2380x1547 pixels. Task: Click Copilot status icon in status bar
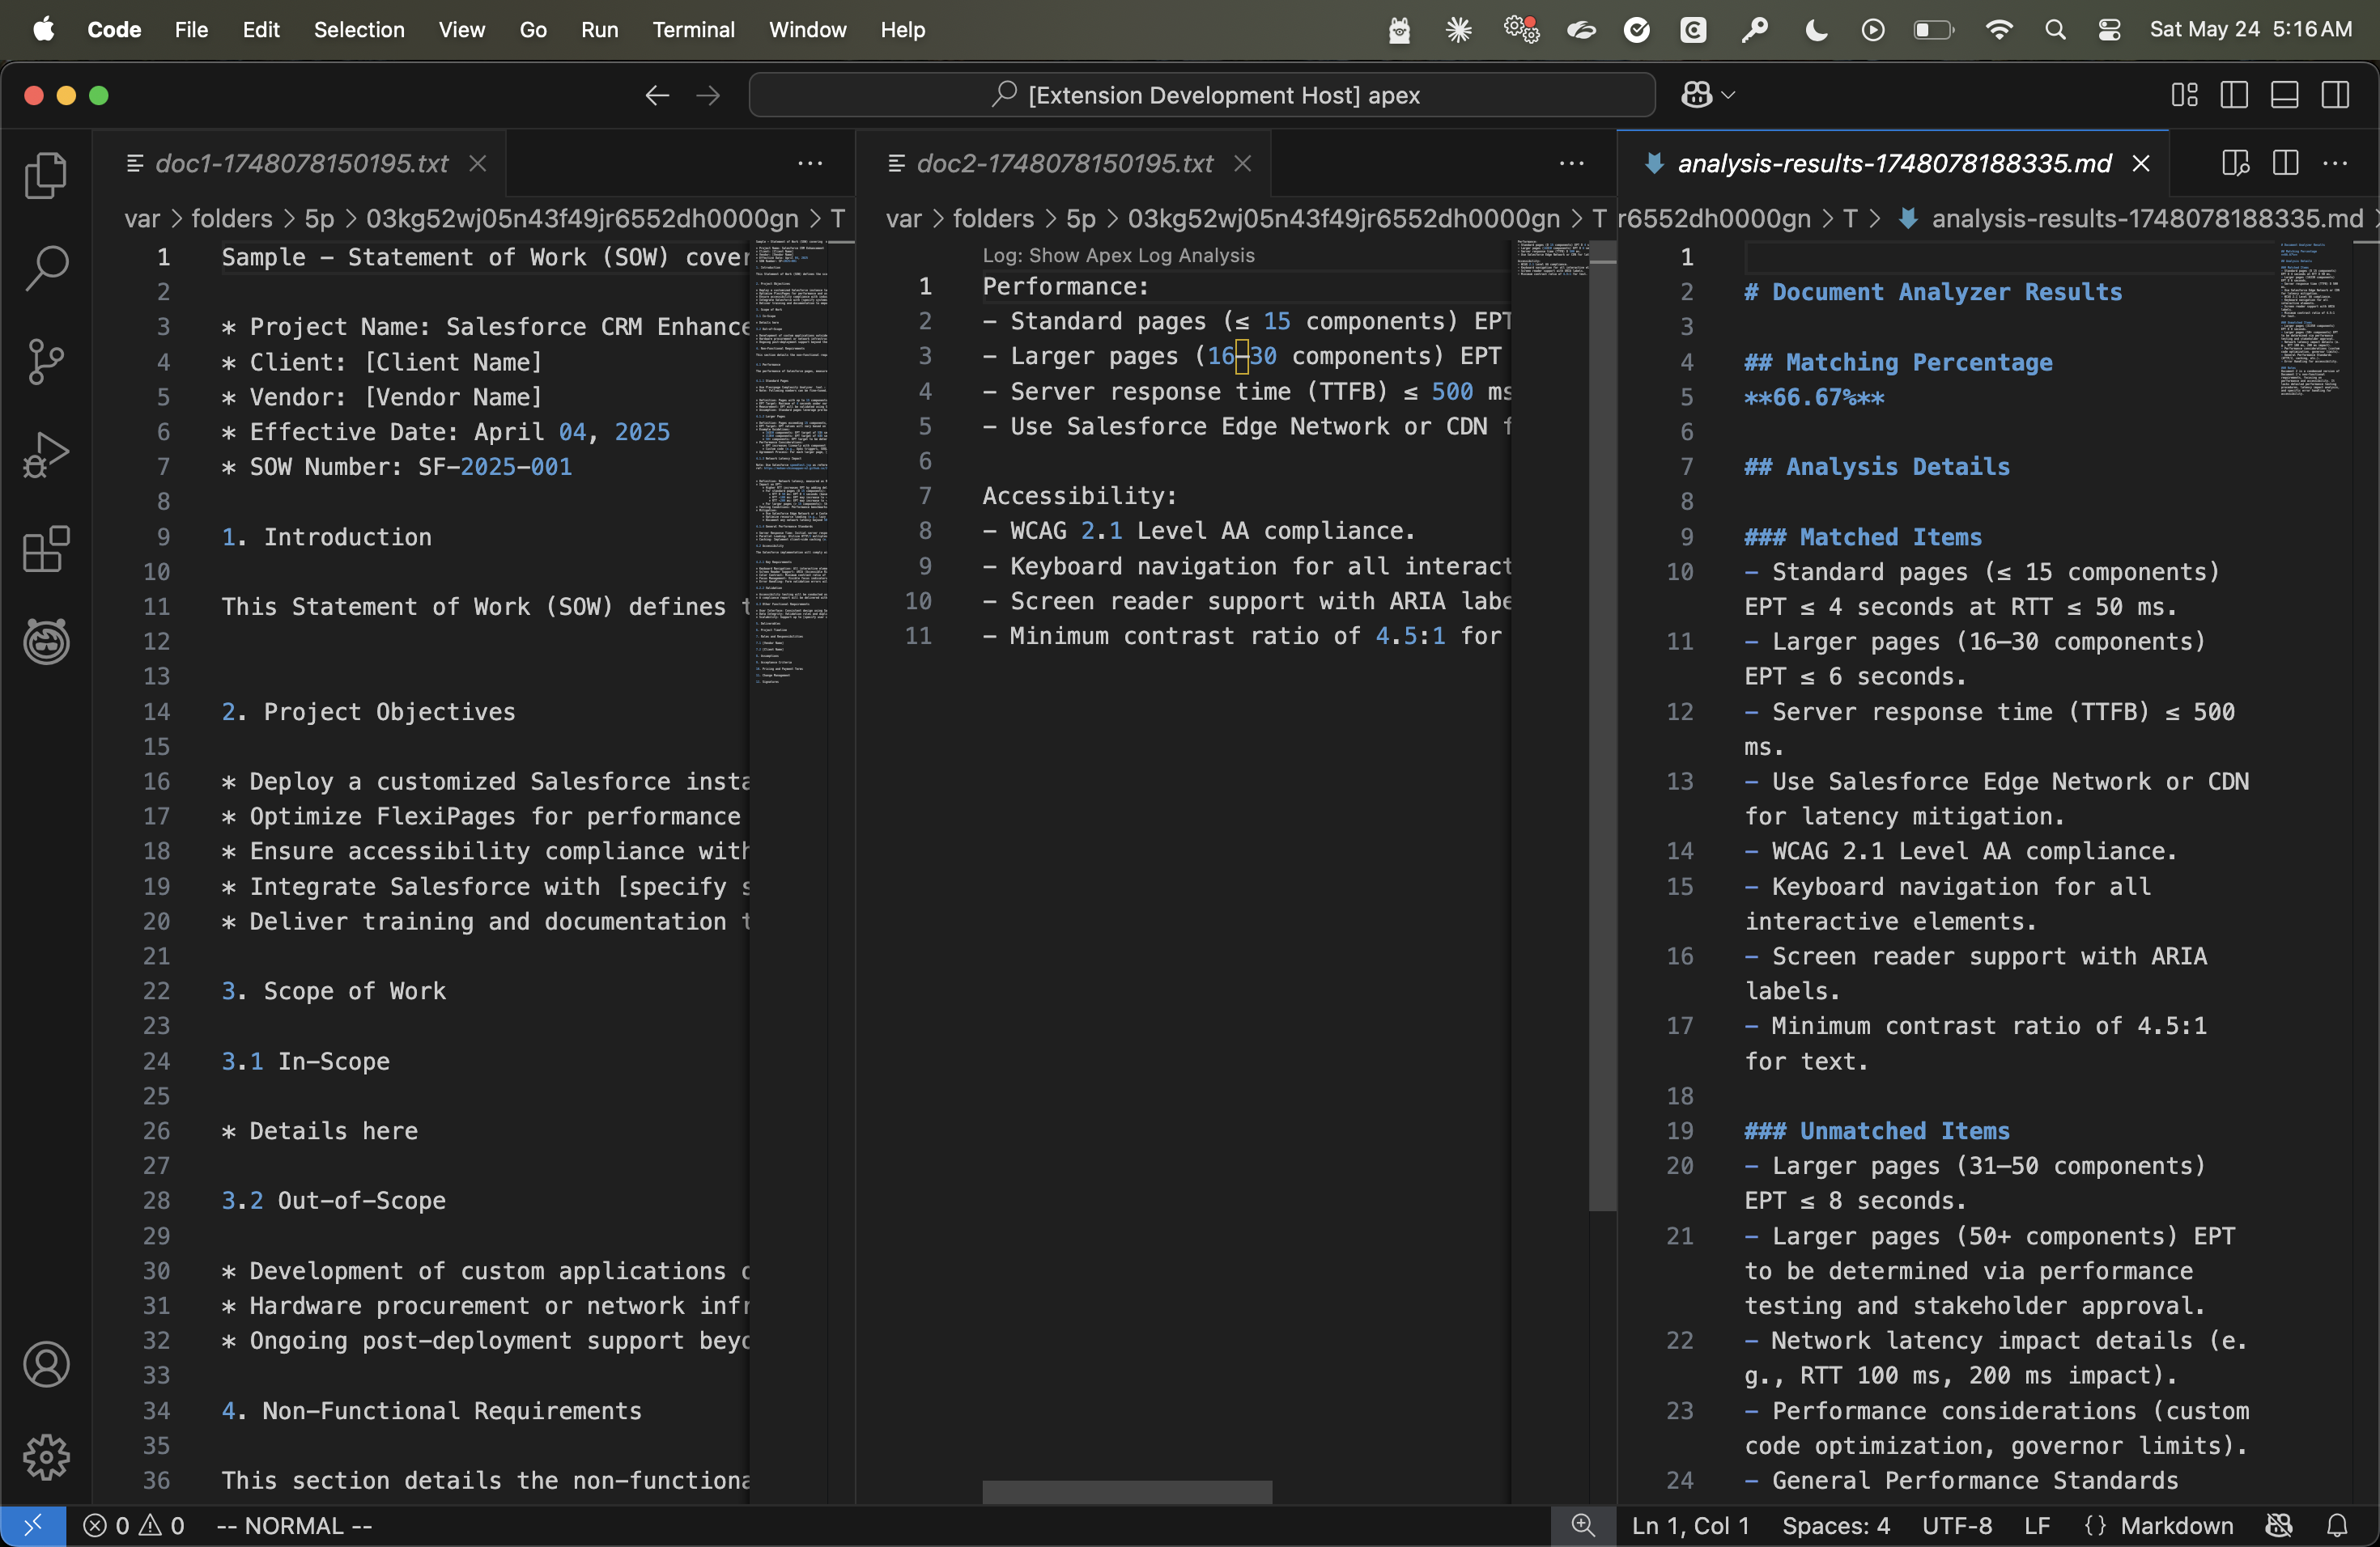click(x=2279, y=1526)
